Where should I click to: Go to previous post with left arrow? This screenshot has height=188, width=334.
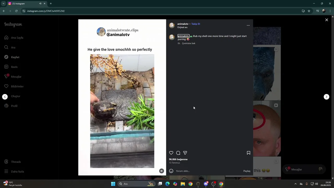pos(5,97)
